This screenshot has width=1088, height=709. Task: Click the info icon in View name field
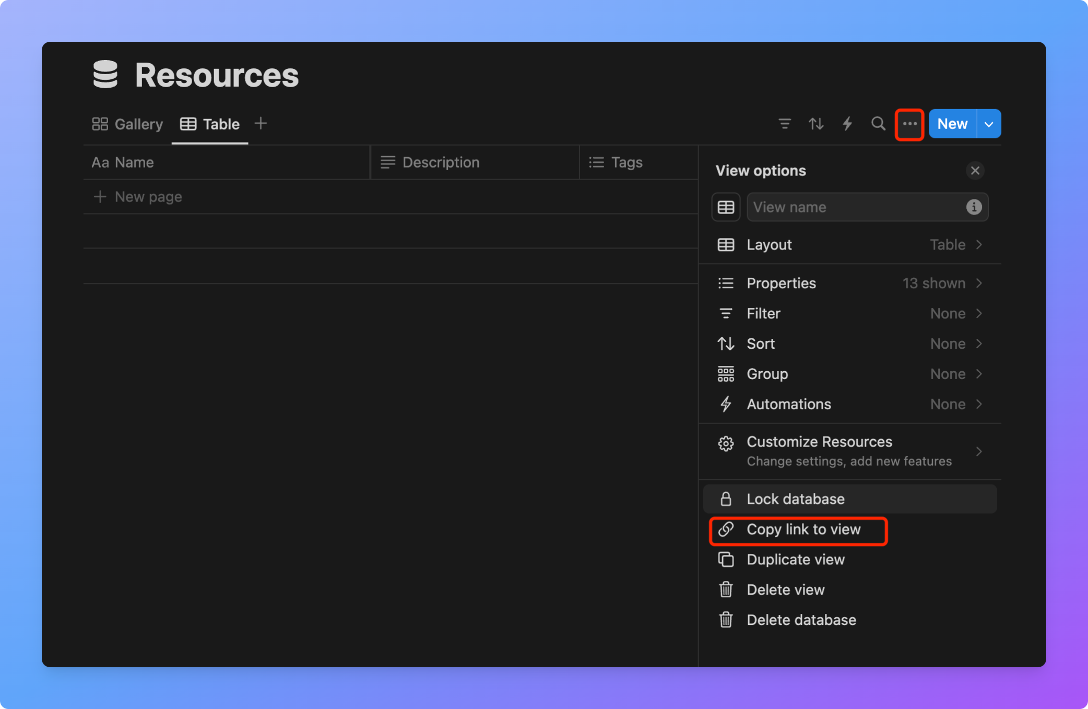974,207
